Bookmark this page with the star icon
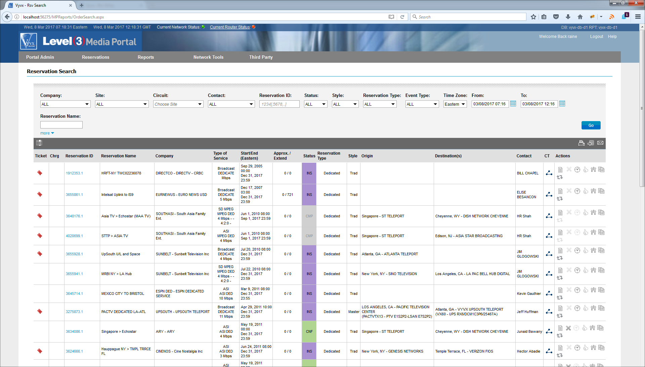Viewport: 645px width, 367px height. tap(533, 17)
